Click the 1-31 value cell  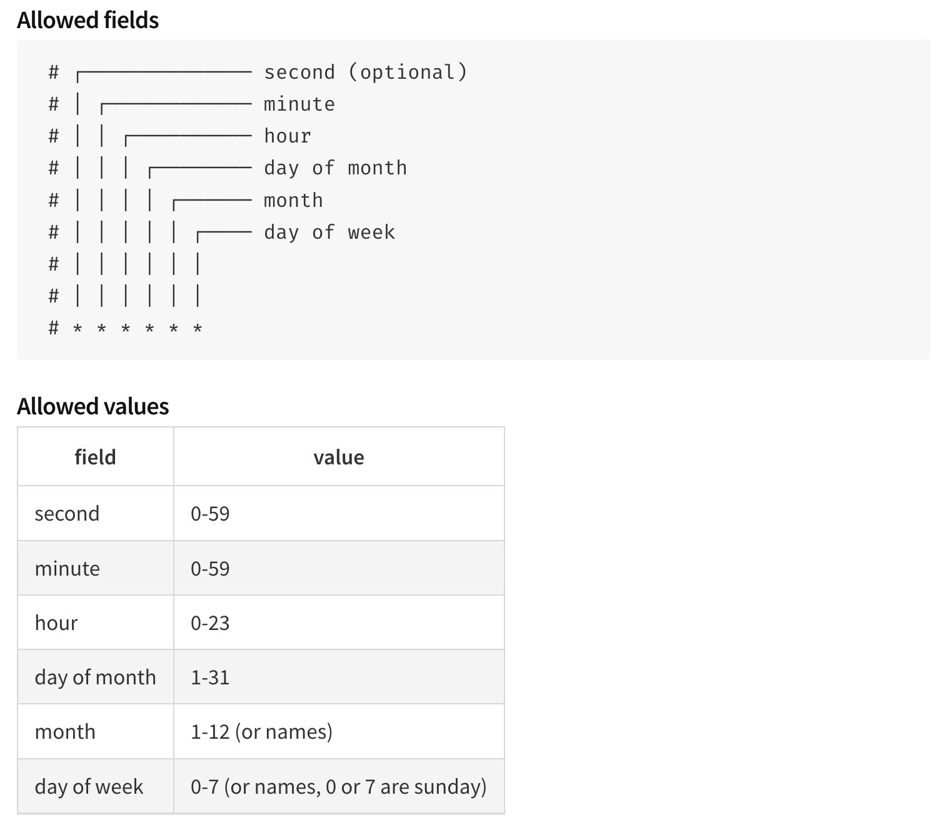pyautogui.click(x=339, y=677)
